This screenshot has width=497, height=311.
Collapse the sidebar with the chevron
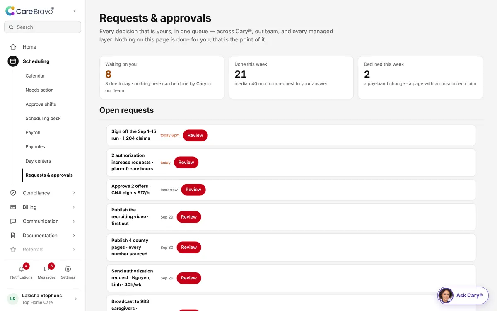pyautogui.click(x=75, y=11)
